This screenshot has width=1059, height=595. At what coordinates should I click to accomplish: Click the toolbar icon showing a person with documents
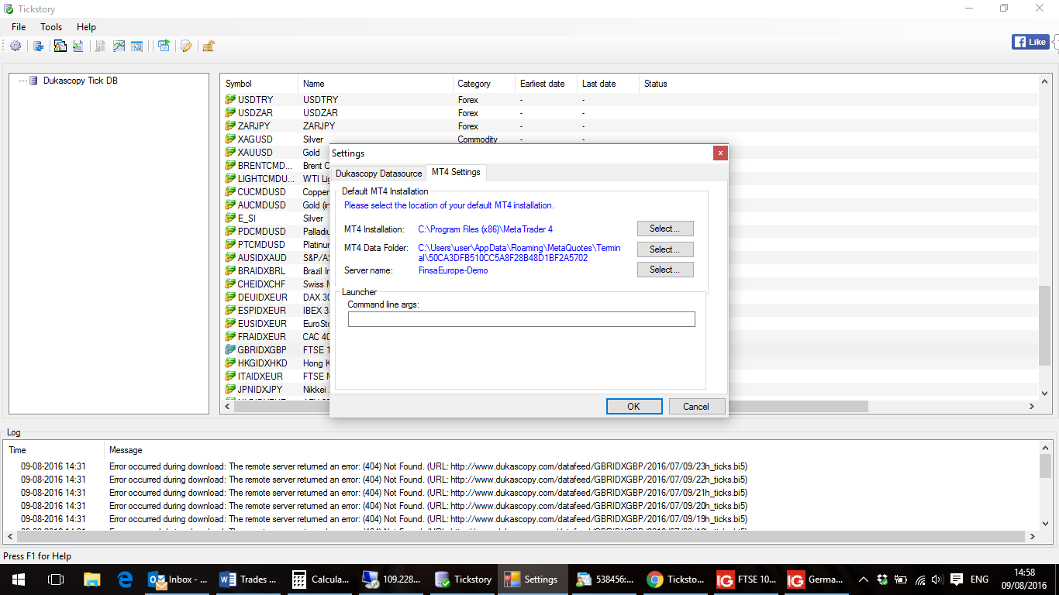tap(60, 46)
